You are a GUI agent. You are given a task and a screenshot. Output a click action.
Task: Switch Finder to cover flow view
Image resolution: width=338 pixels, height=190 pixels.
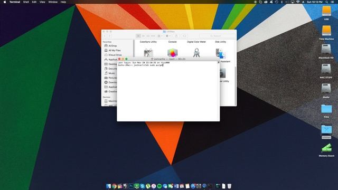pos(153,36)
